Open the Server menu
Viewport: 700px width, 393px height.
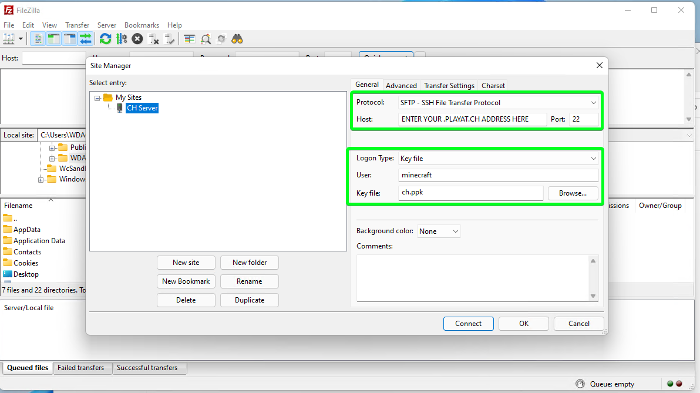pyautogui.click(x=107, y=25)
